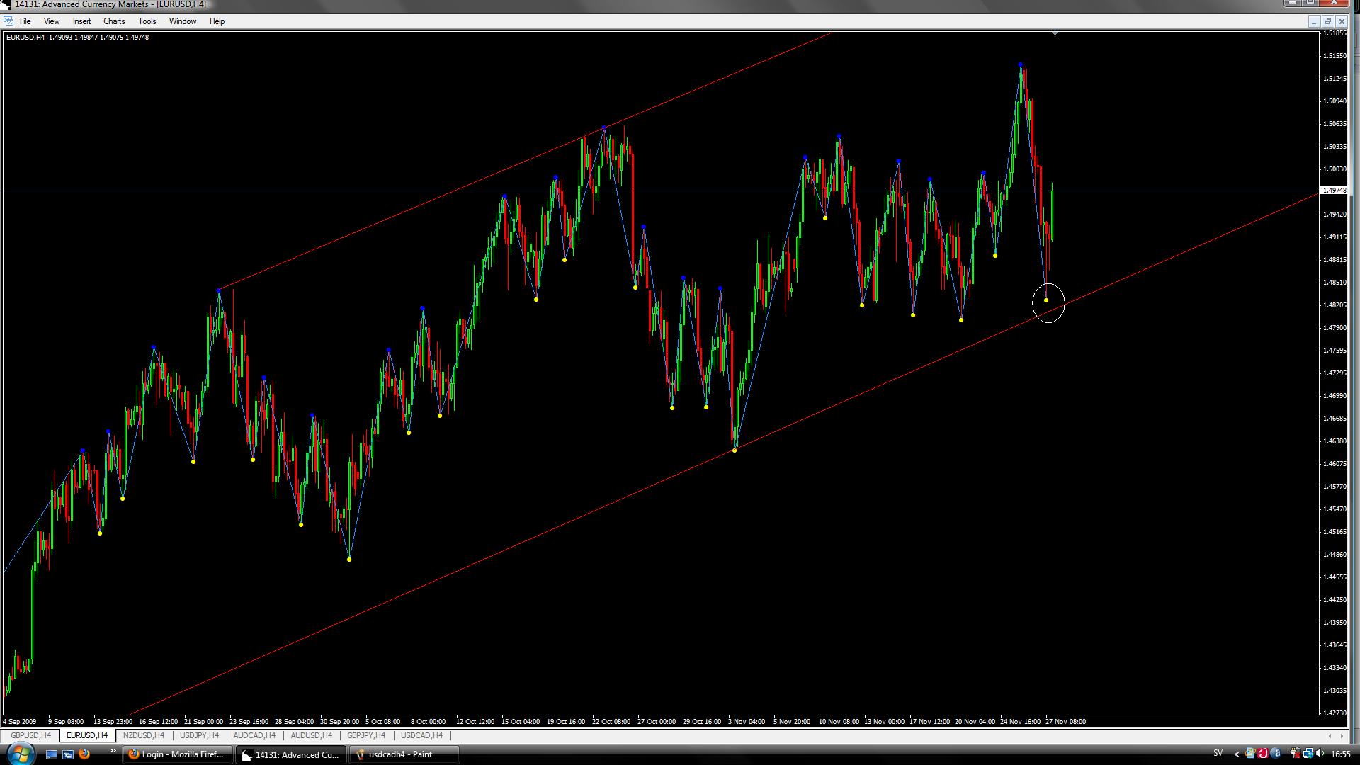1360x765 pixels.
Task: Select the USDCAD,H4 chart tab
Action: tap(421, 735)
